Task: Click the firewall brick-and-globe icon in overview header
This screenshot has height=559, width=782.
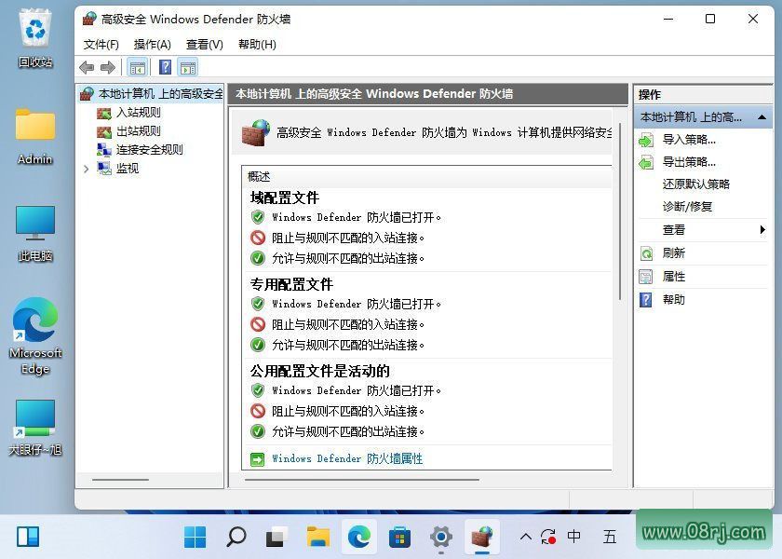Action: coord(255,132)
